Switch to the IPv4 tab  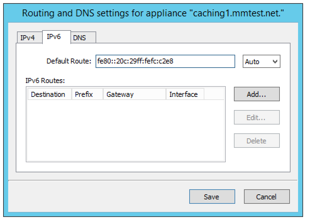[x=28, y=38]
